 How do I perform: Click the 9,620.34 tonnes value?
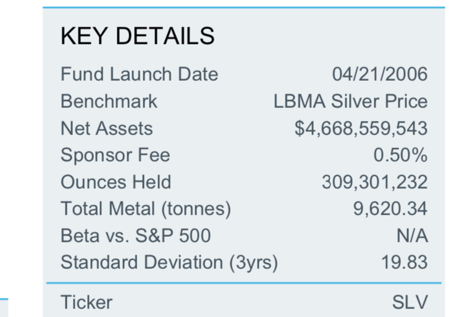(x=390, y=208)
